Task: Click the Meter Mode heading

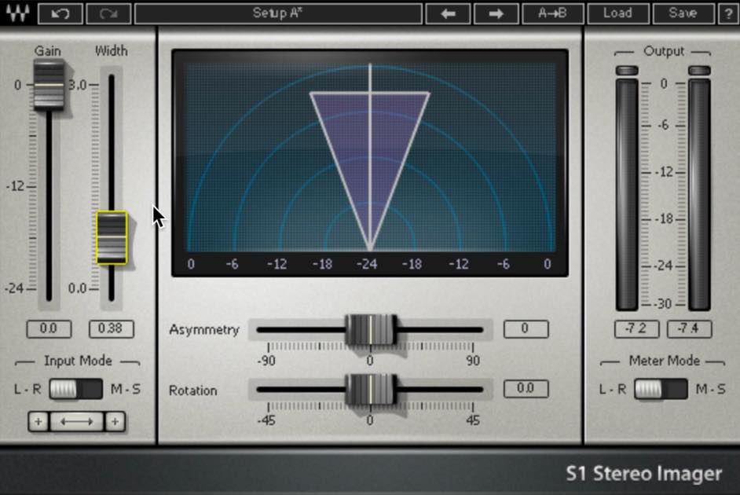Action: pyautogui.click(x=664, y=361)
